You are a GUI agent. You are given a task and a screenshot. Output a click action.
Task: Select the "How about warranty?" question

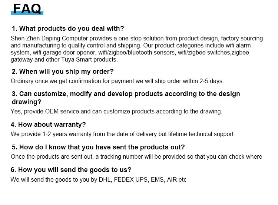[x=49, y=125]
